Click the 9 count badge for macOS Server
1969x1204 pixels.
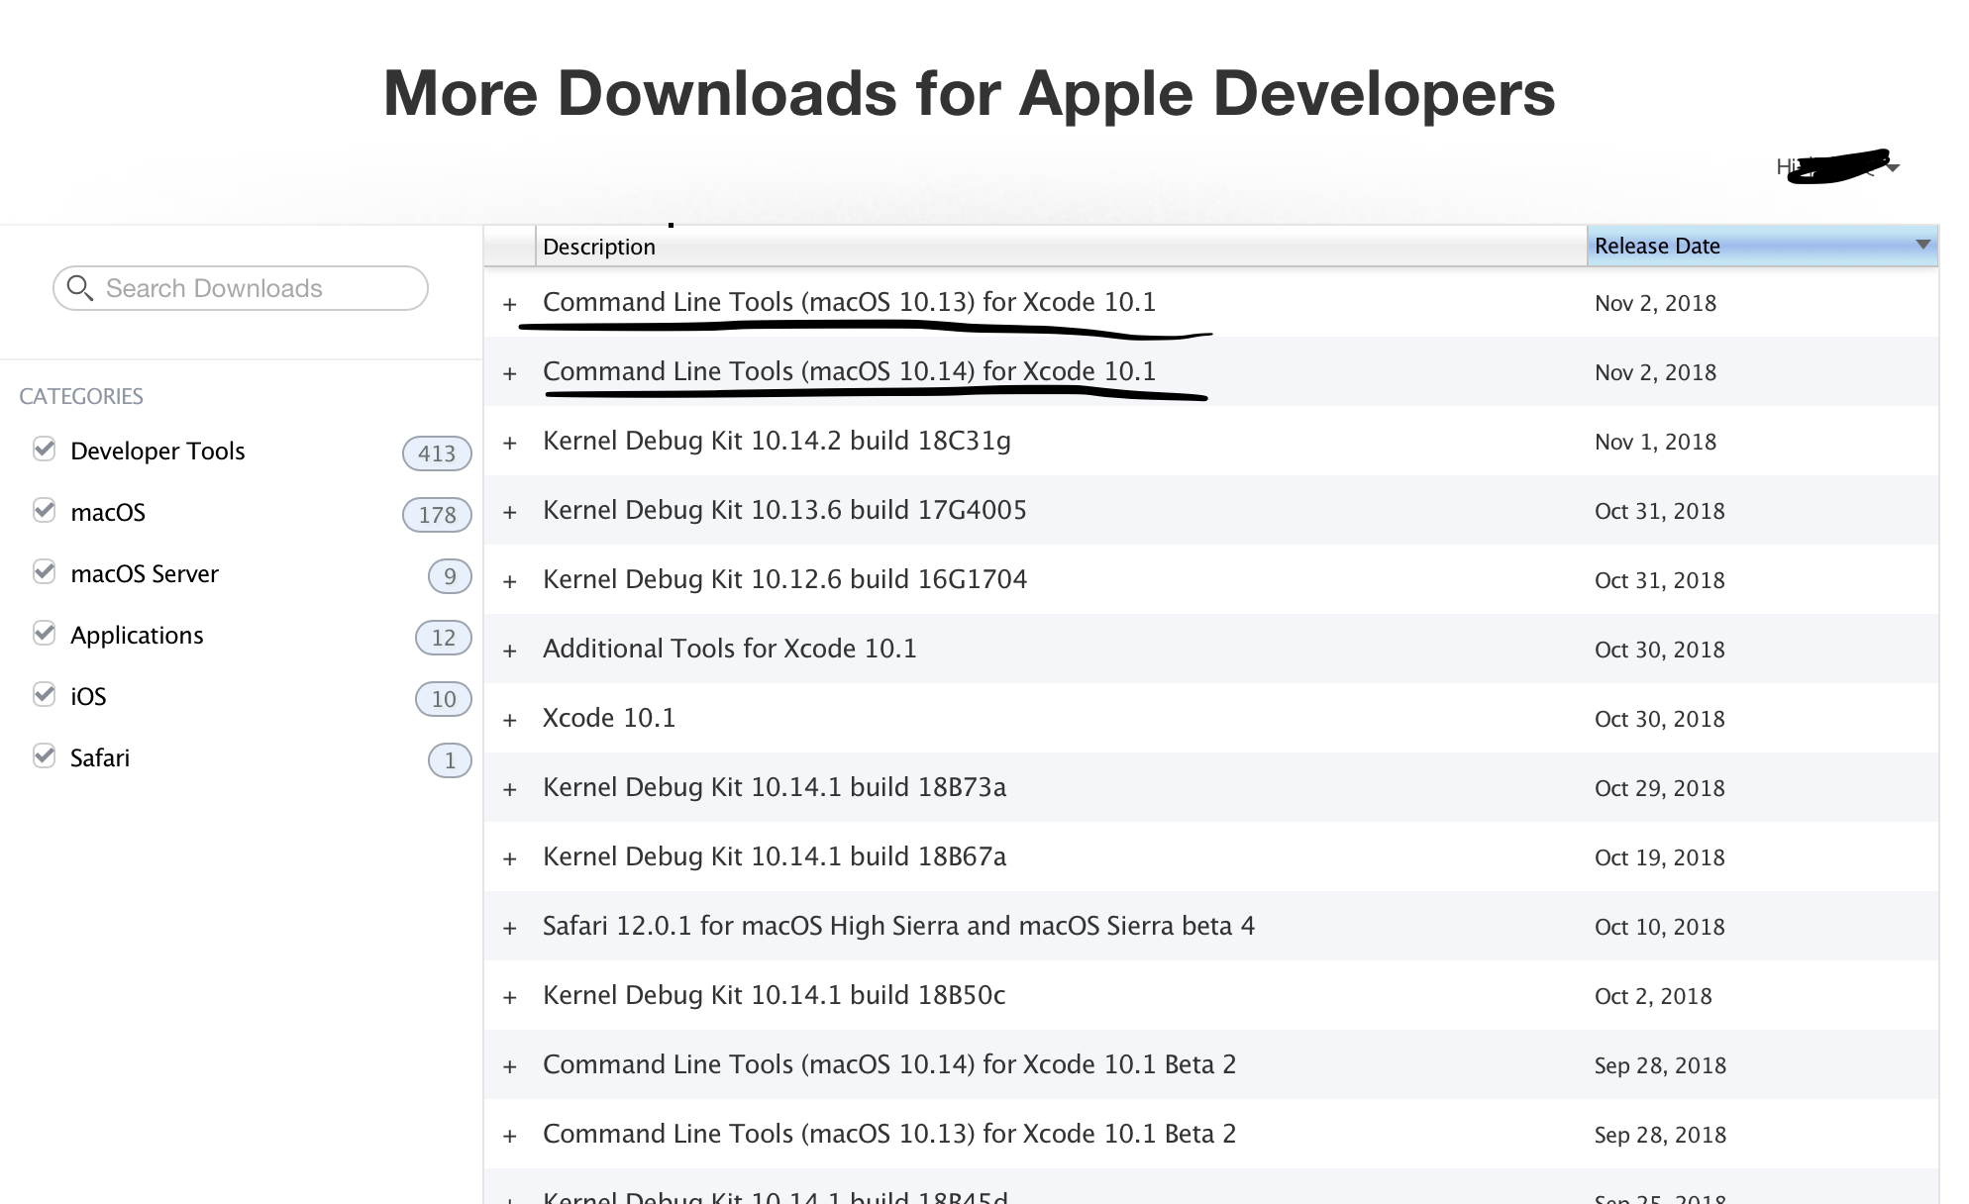[x=450, y=576]
